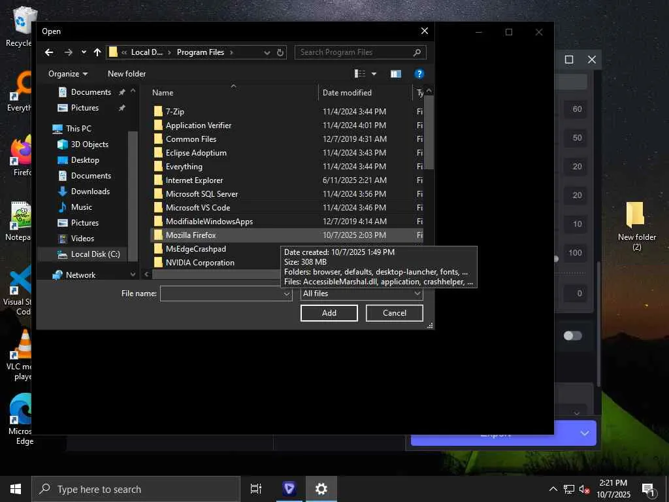Go back with the left arrow button

point(49,52)
